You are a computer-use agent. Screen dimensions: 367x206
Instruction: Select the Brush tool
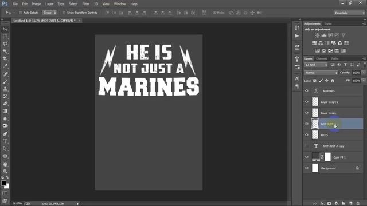5,81
